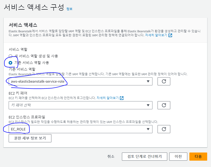Open external link icon after service access description
This screenshot has width=211, height=167.
point(170,35)
